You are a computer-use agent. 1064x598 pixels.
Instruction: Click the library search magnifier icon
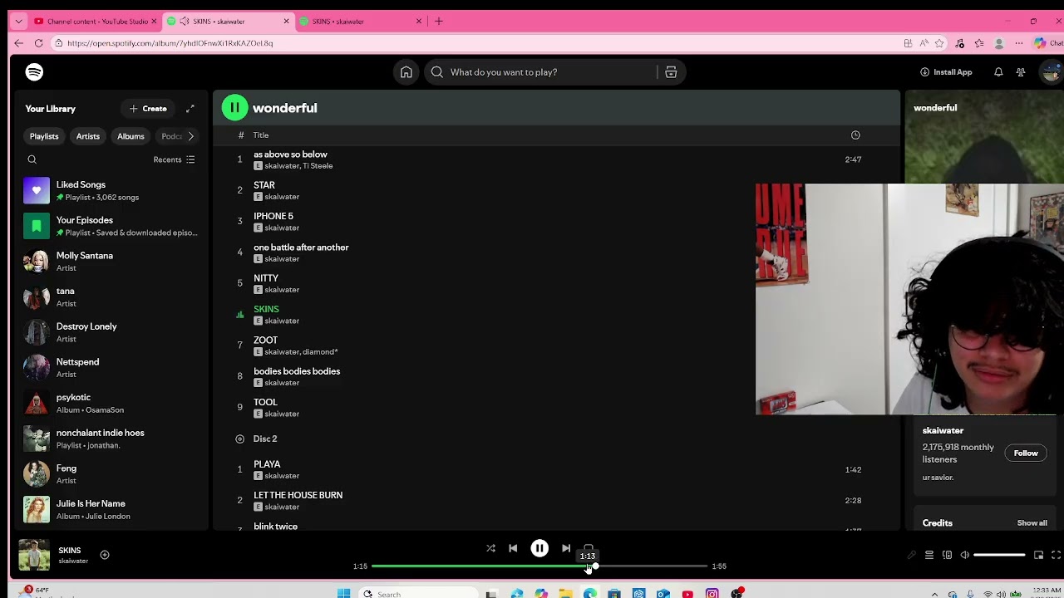(32, 159)
